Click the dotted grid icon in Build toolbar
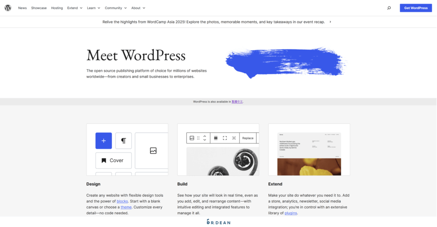The width and height of the screenshot is (437, 227). pyautogui.click(x=234, y=138)
